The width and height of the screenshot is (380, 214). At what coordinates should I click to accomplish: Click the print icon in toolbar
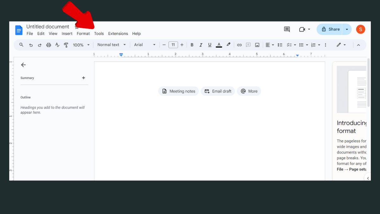(48, 45)
